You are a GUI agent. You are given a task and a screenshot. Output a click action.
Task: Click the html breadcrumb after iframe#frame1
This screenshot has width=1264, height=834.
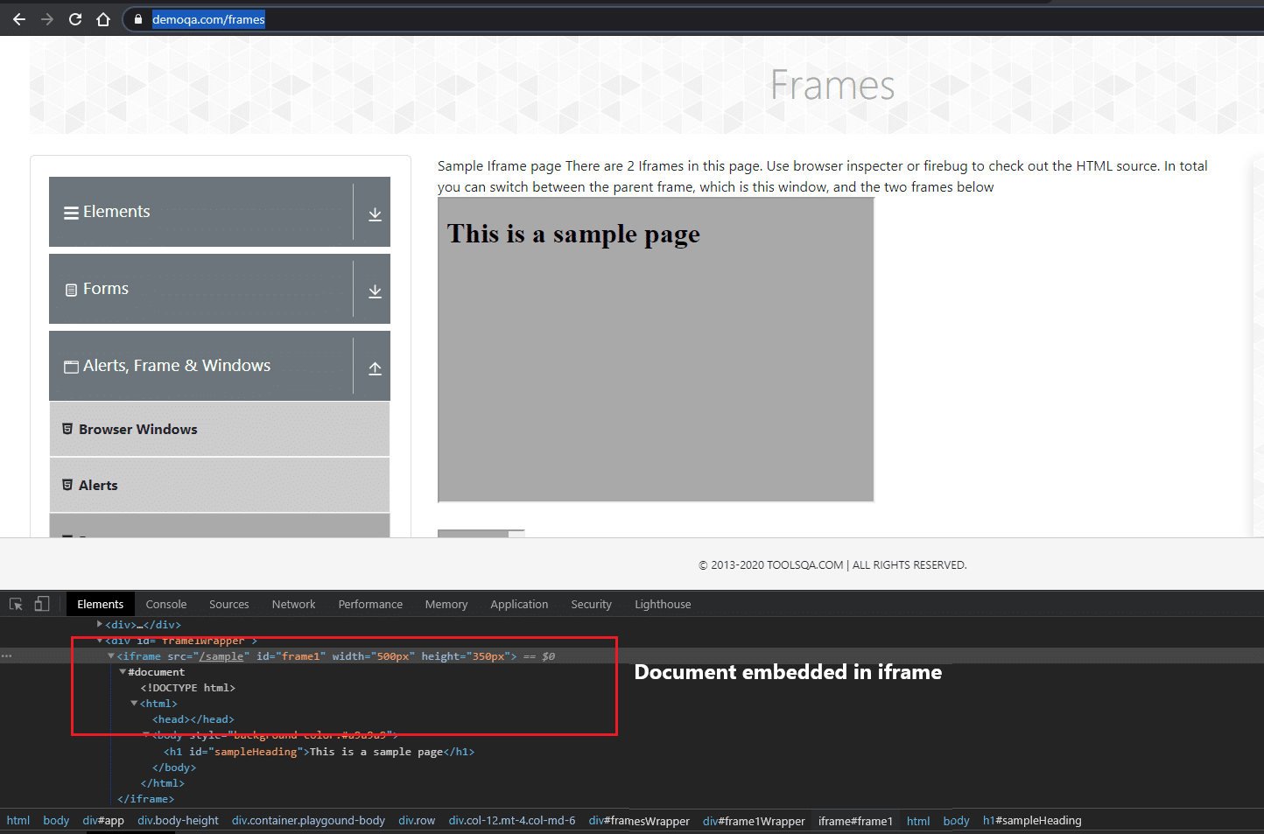click(918, 820)
